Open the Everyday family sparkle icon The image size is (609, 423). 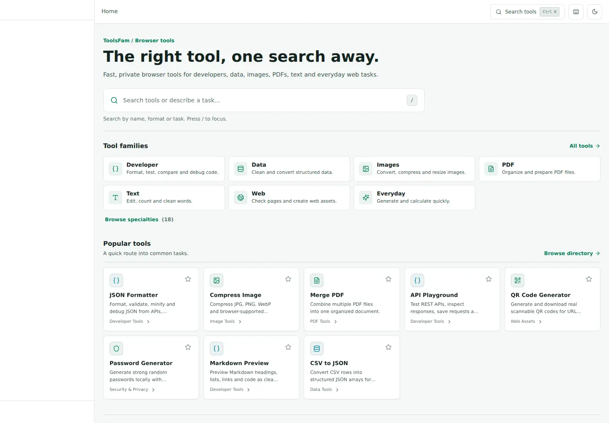[x=366, y=198]
